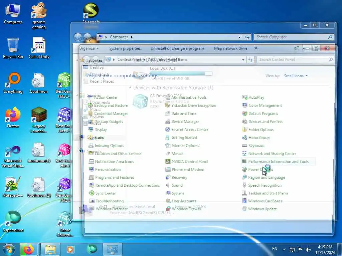Screen dimensions: 342x256
Task: Open Network and Sharing Center
Action: (x=269, y=153)
